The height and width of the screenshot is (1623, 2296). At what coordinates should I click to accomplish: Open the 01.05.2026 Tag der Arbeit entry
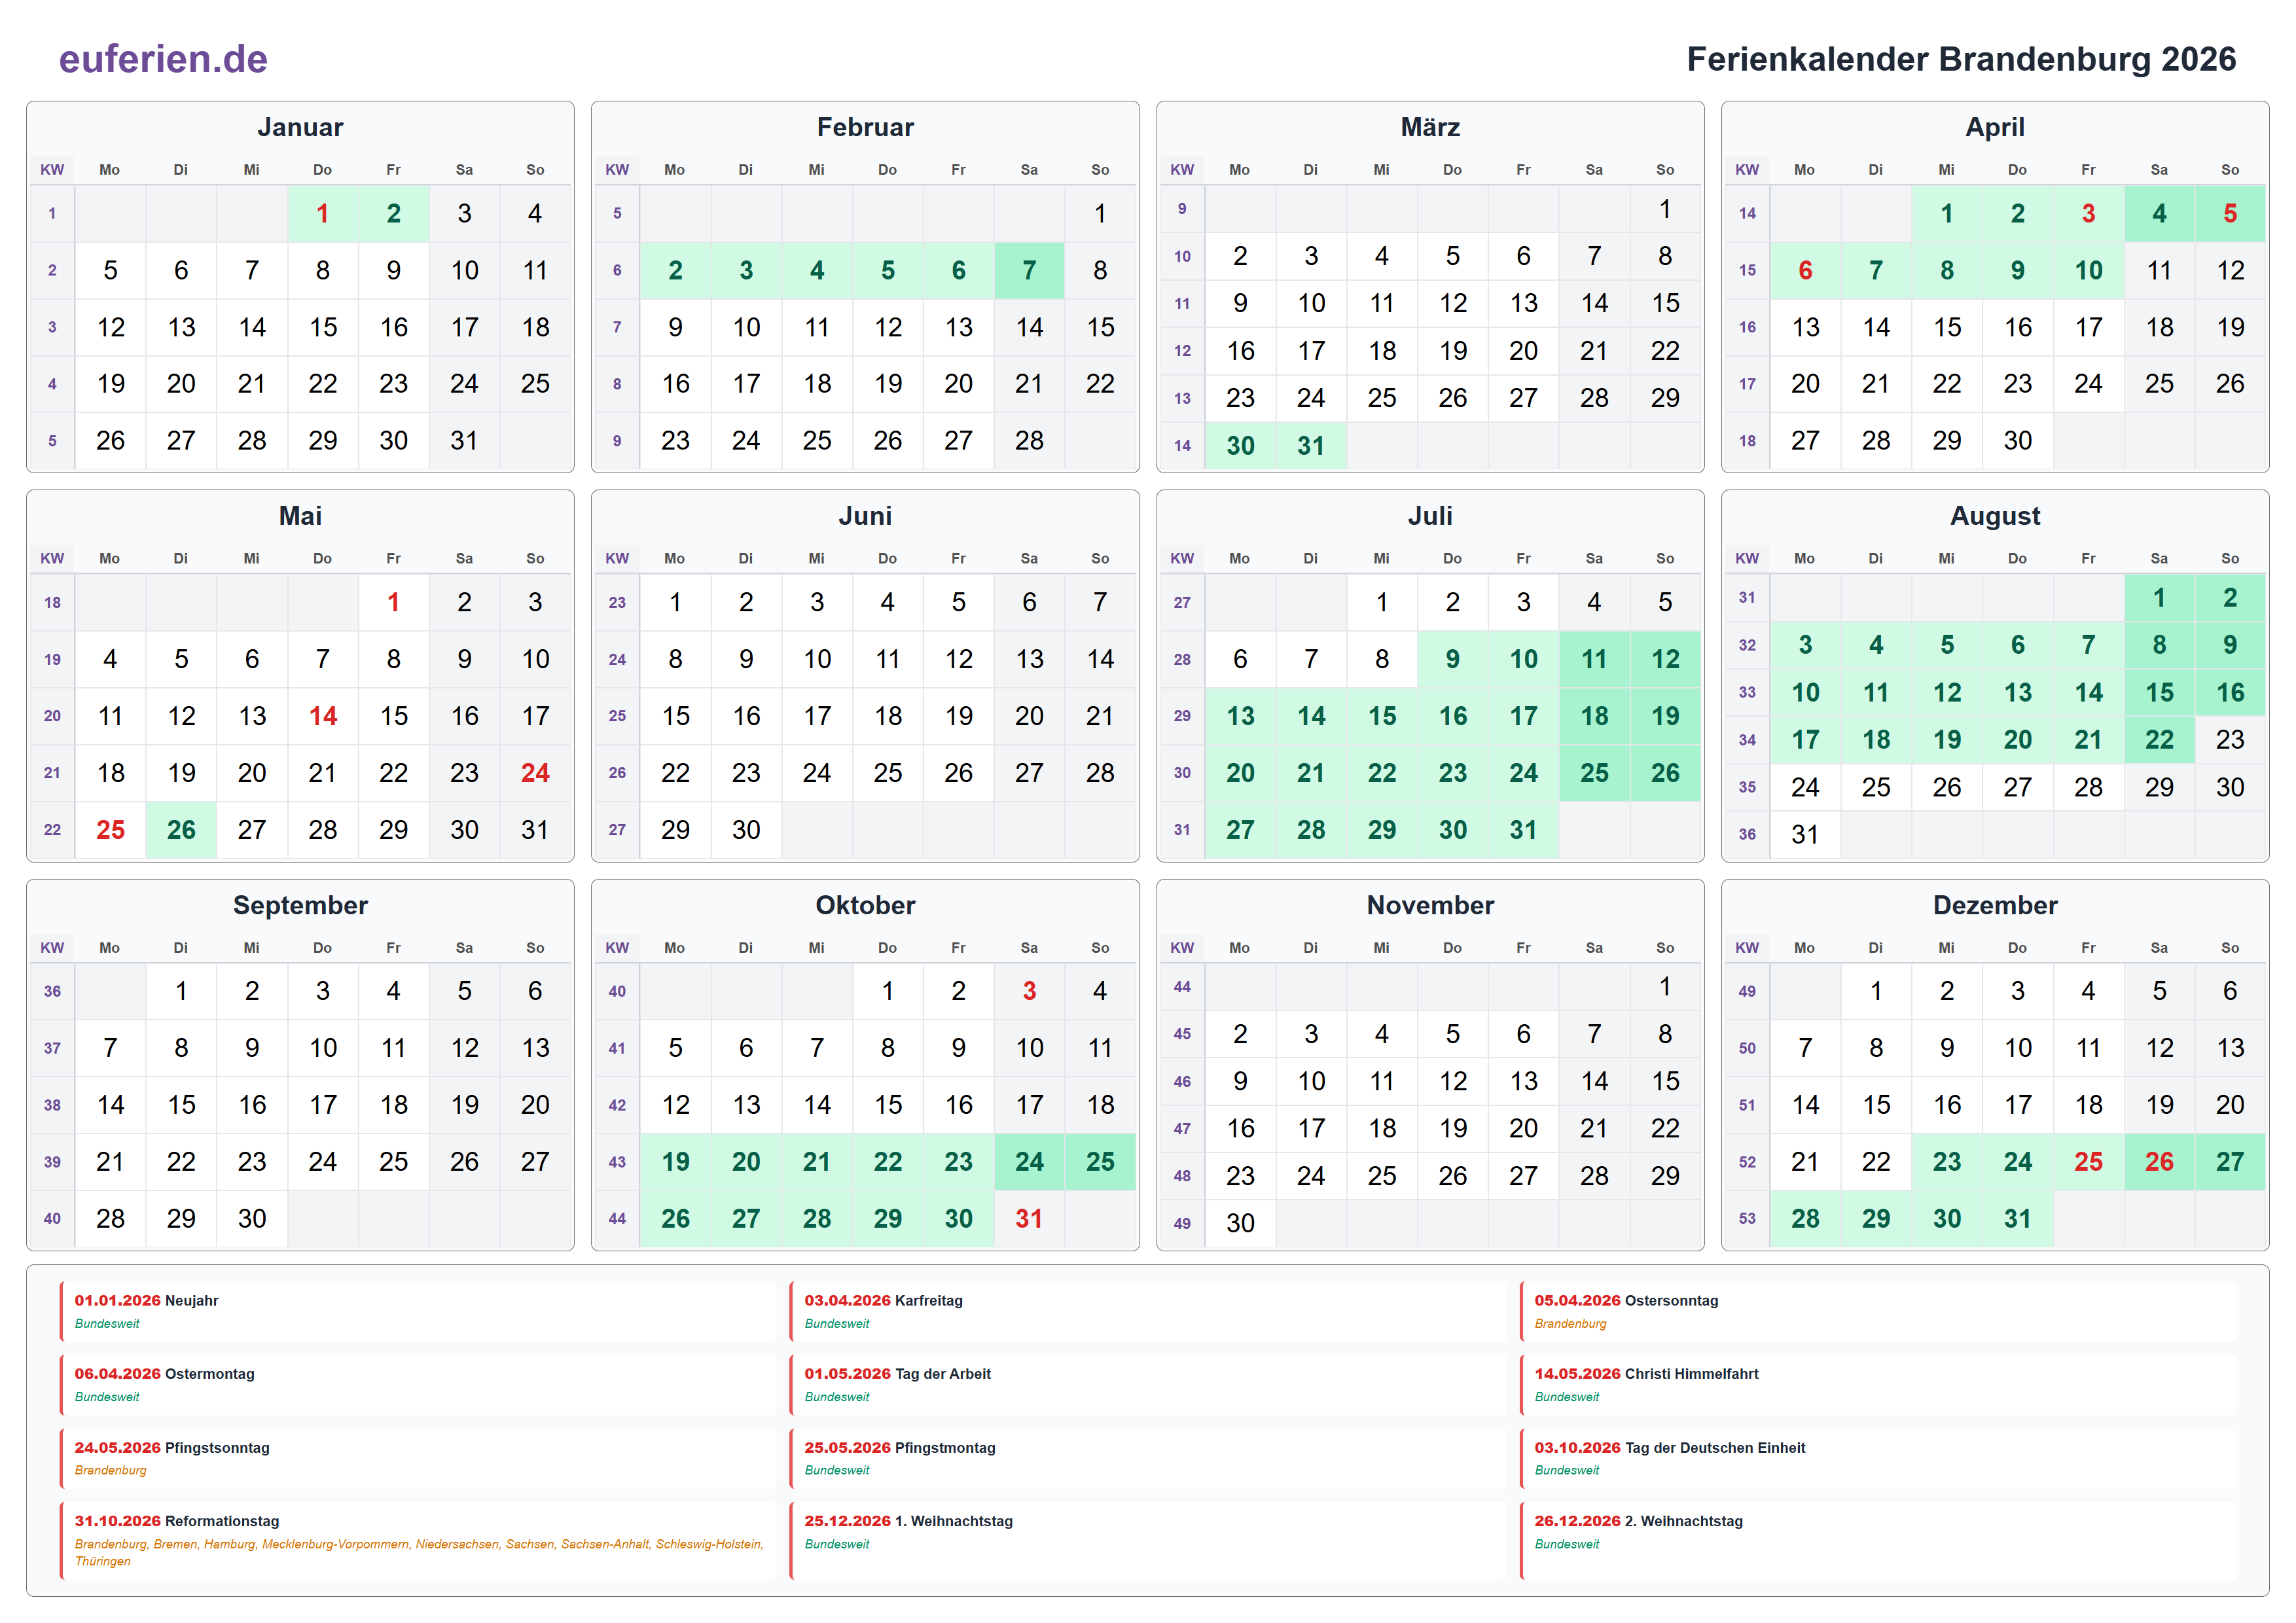[1148, 1385]
